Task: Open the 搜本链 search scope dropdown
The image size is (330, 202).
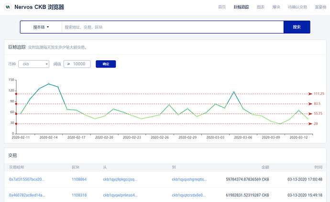Action: (x=41, y=27)
